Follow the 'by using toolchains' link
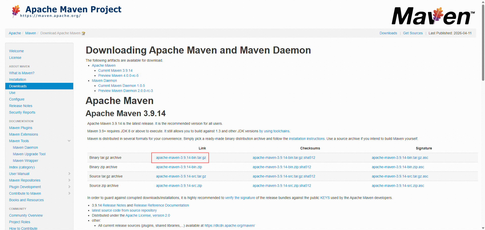The image size is (485, 230). (x=274, y=131)
